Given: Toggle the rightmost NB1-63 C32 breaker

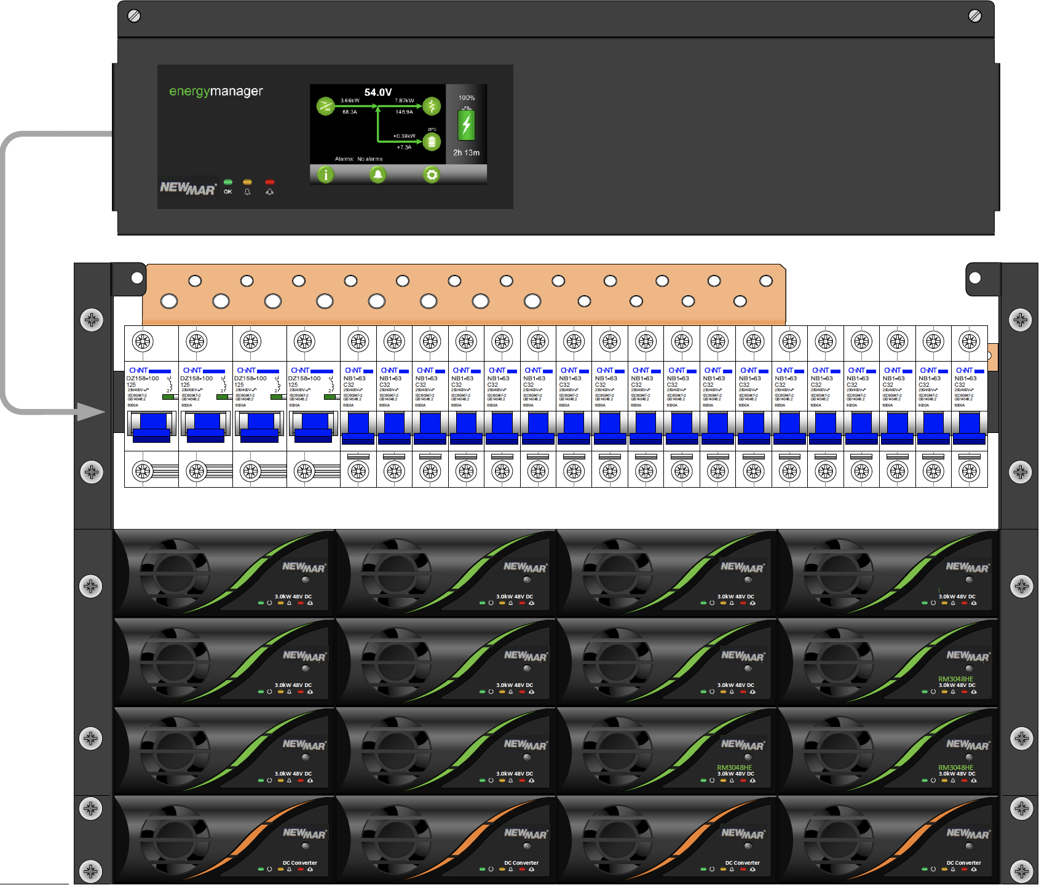Looking at the screenshot, I should [x=970, y=429].
